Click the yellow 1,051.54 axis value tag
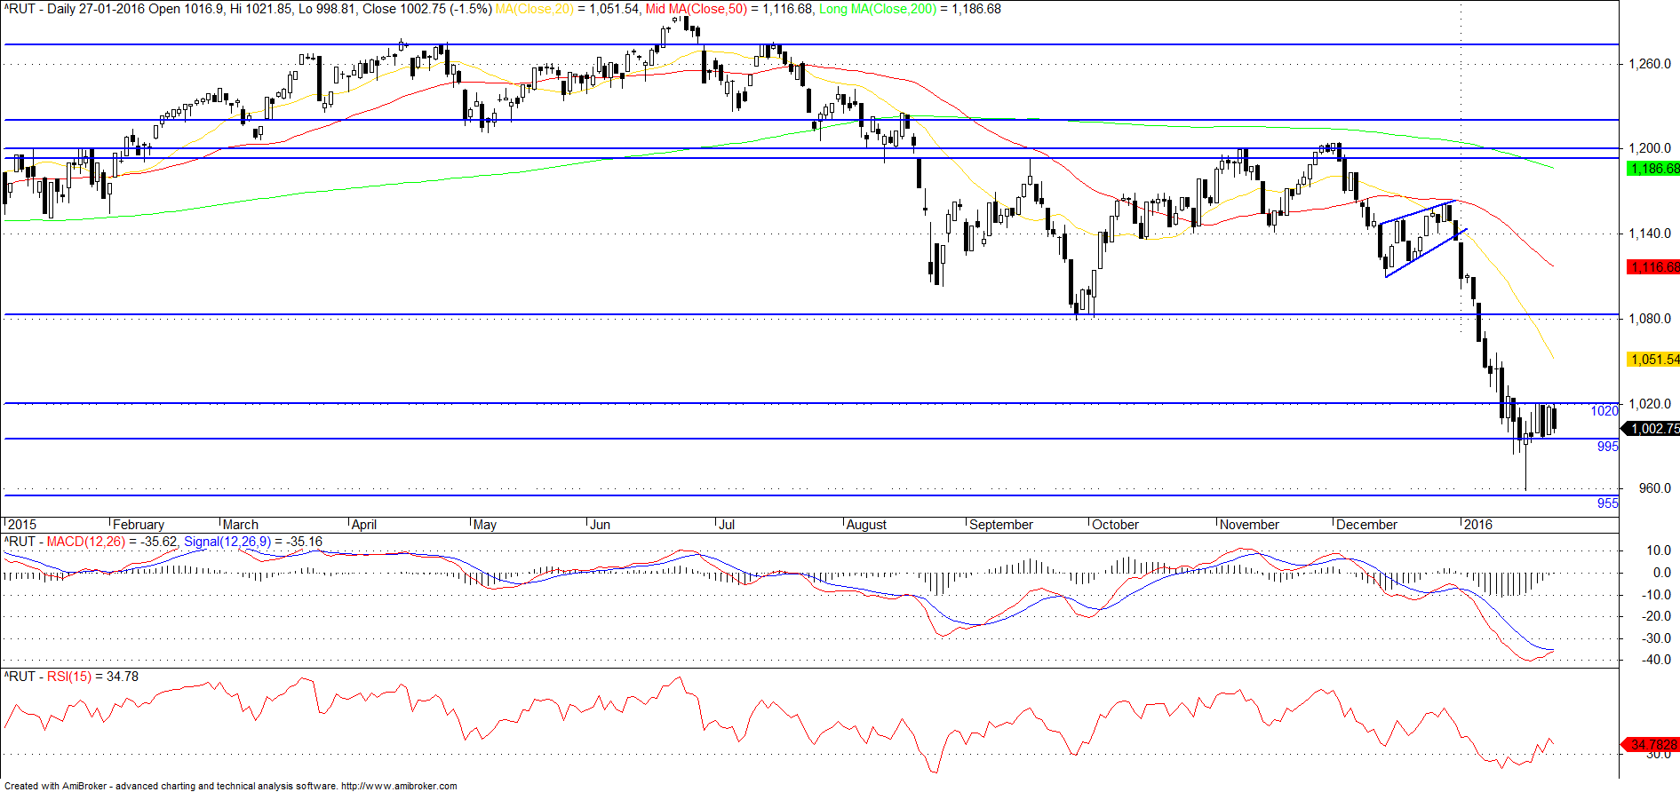Screen dimensions: 1680x792 (1652, 360)
